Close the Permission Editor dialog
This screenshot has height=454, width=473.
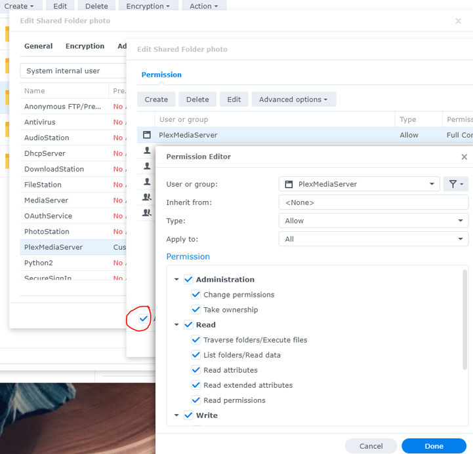[464, 157]
